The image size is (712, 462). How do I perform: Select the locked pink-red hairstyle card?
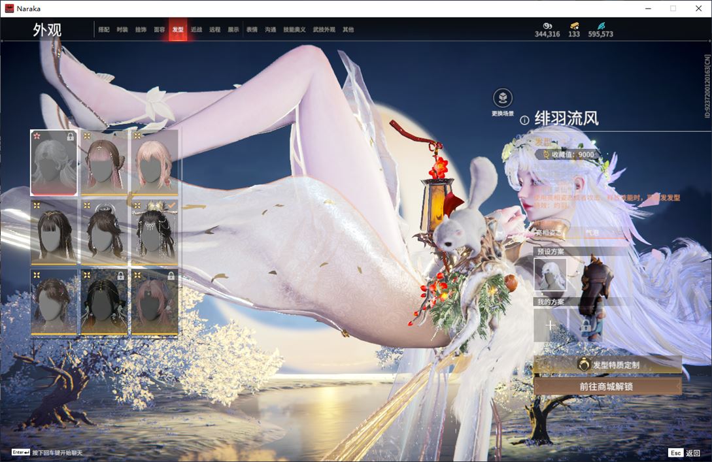154,303
